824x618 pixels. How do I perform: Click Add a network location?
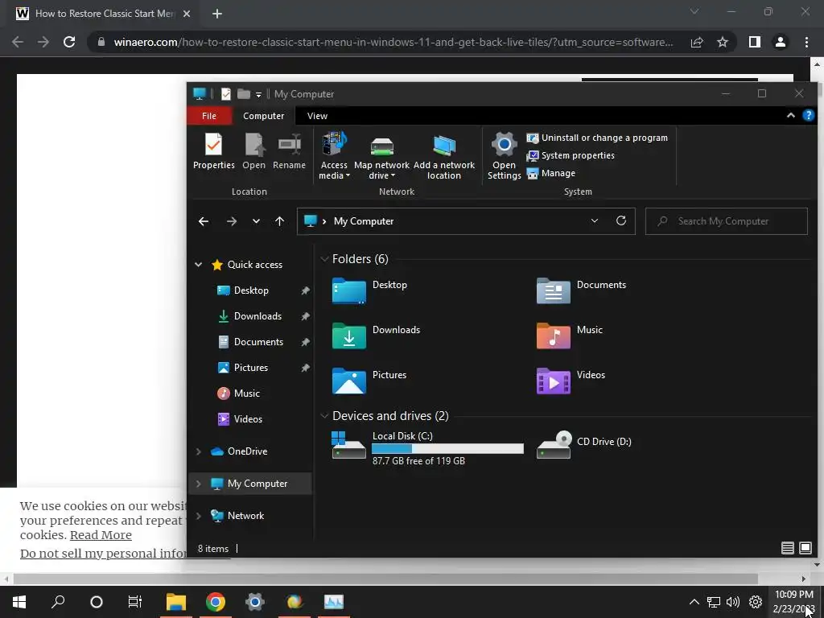point(444,156)
